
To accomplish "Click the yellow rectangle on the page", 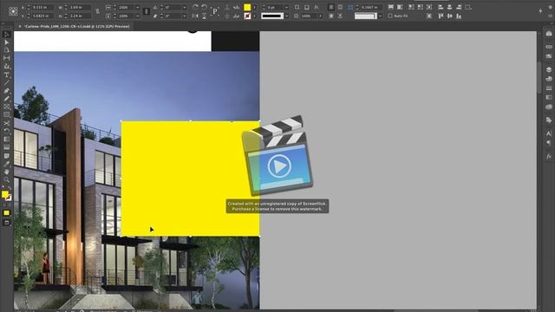I will [x=191, y=179].
